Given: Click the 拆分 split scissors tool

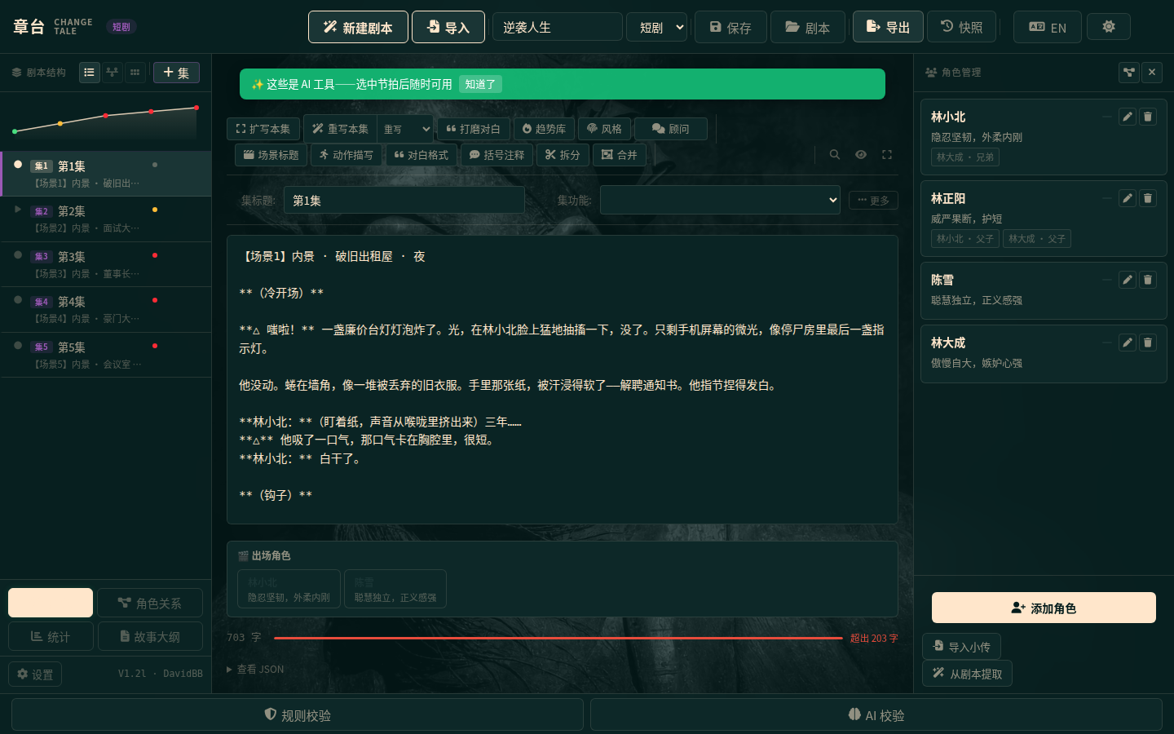Looking at the screenshot, I should point(563,155).
